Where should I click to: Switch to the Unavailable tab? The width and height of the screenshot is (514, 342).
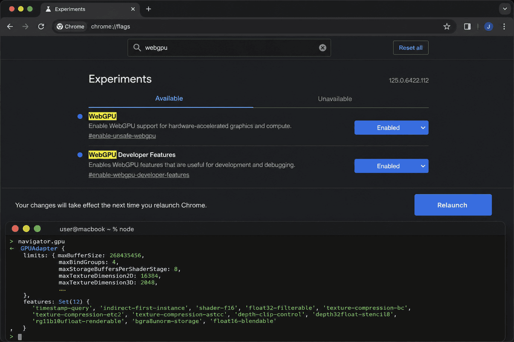pyautogui.click(x=335, y=99)
